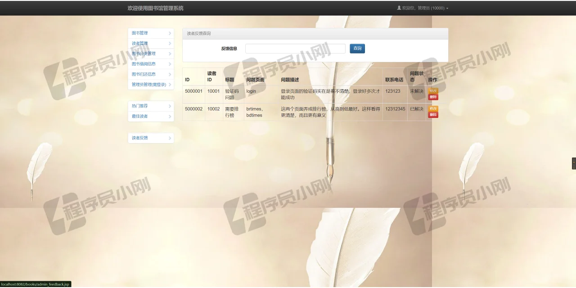Viewport: 576px width, 288px height.
Task: Click the orange 修改 button for feedback 5000001
Action: pyautogui.click(x=432, y=90)
